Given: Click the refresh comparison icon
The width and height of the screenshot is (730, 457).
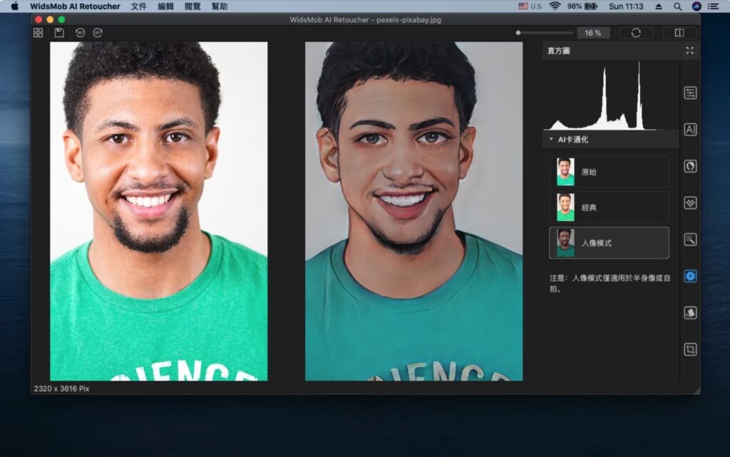Looking at the screenshot, I should tap(634, 32).
